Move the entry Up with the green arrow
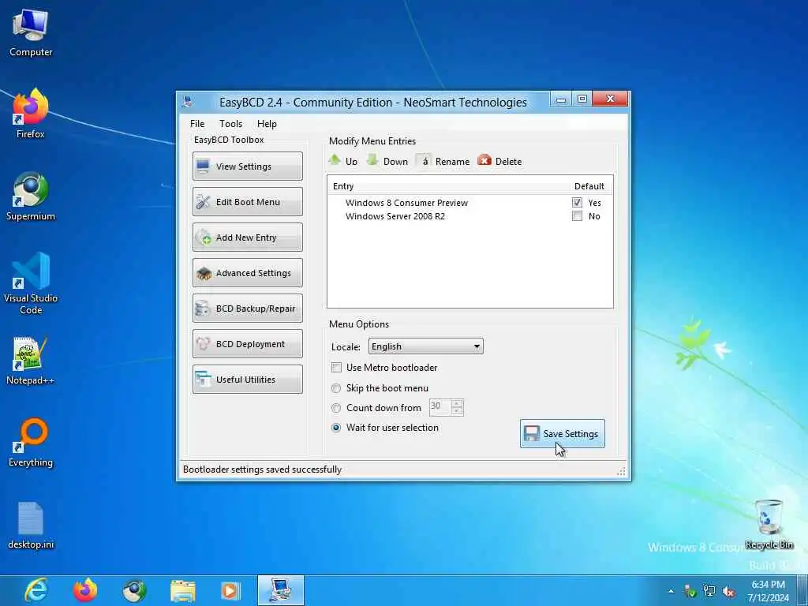 343,161
